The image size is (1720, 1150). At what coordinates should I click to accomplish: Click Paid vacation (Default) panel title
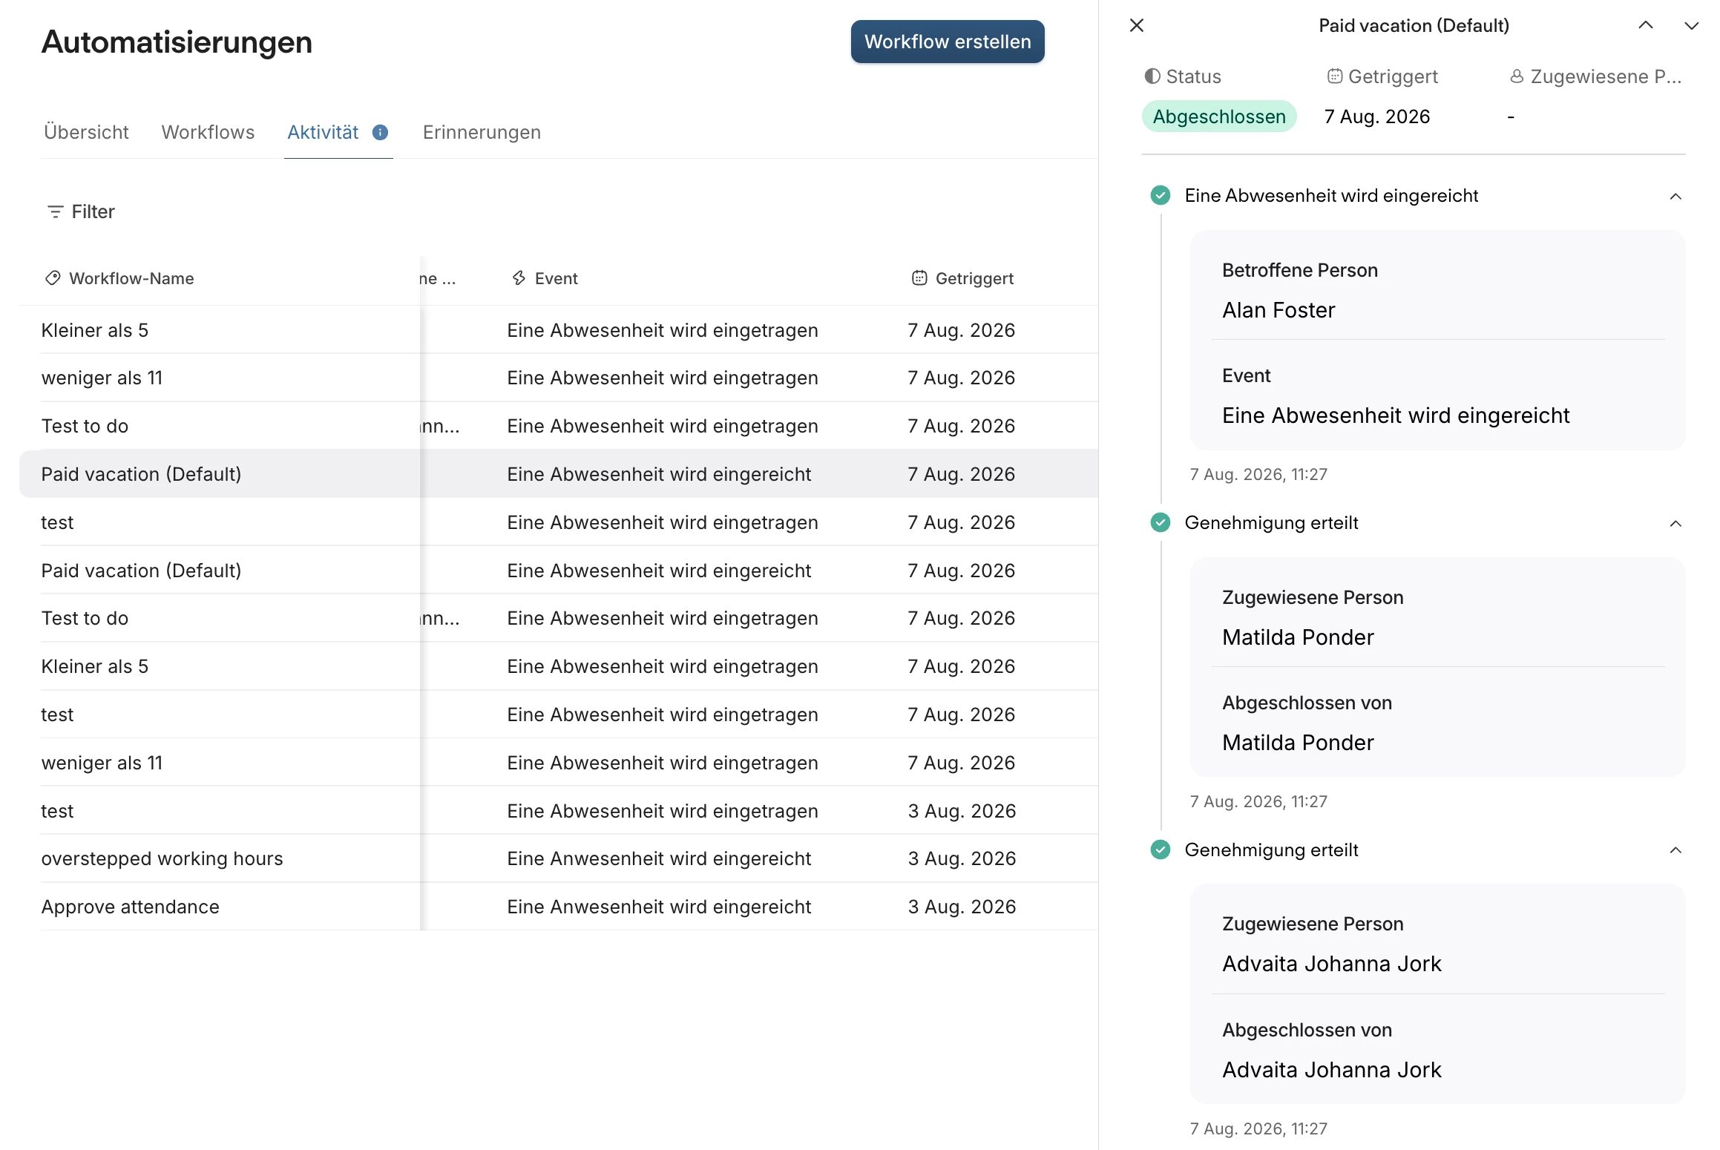pos(1414,25)
